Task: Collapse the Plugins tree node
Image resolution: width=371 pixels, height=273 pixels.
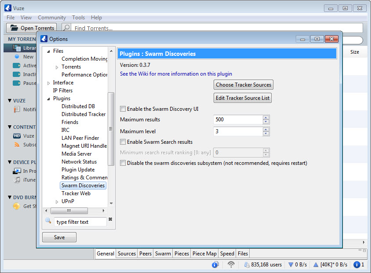Action: tap(48, 99)
